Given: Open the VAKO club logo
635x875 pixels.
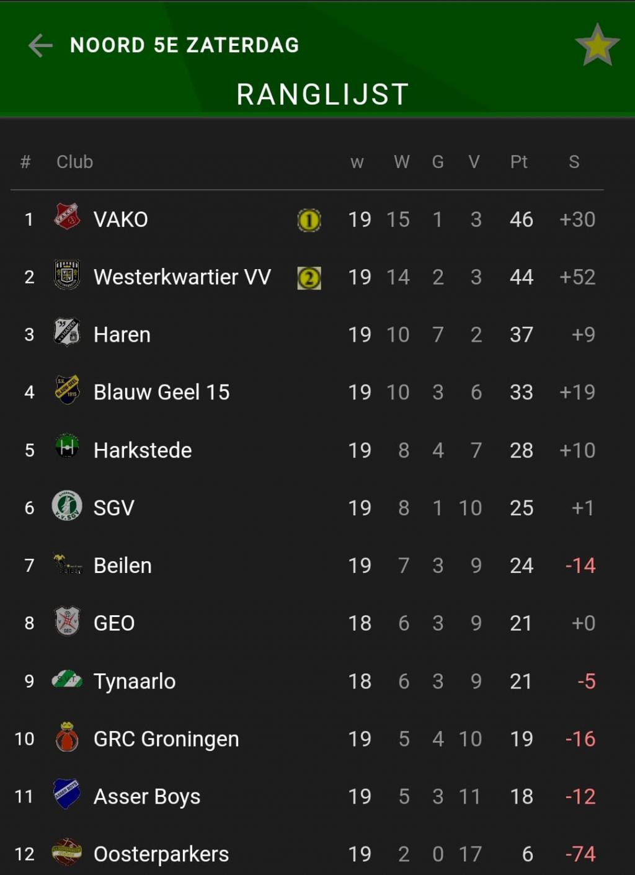Looking at the screenshot, I should 67,216.
